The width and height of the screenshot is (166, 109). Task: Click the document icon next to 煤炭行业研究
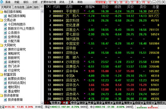point(5,49)
